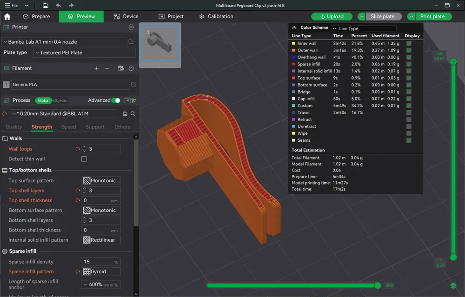Open the Sparse infill pattern Gyroid dropdown
Screen dimensions: 465x297
coord(101,271)
